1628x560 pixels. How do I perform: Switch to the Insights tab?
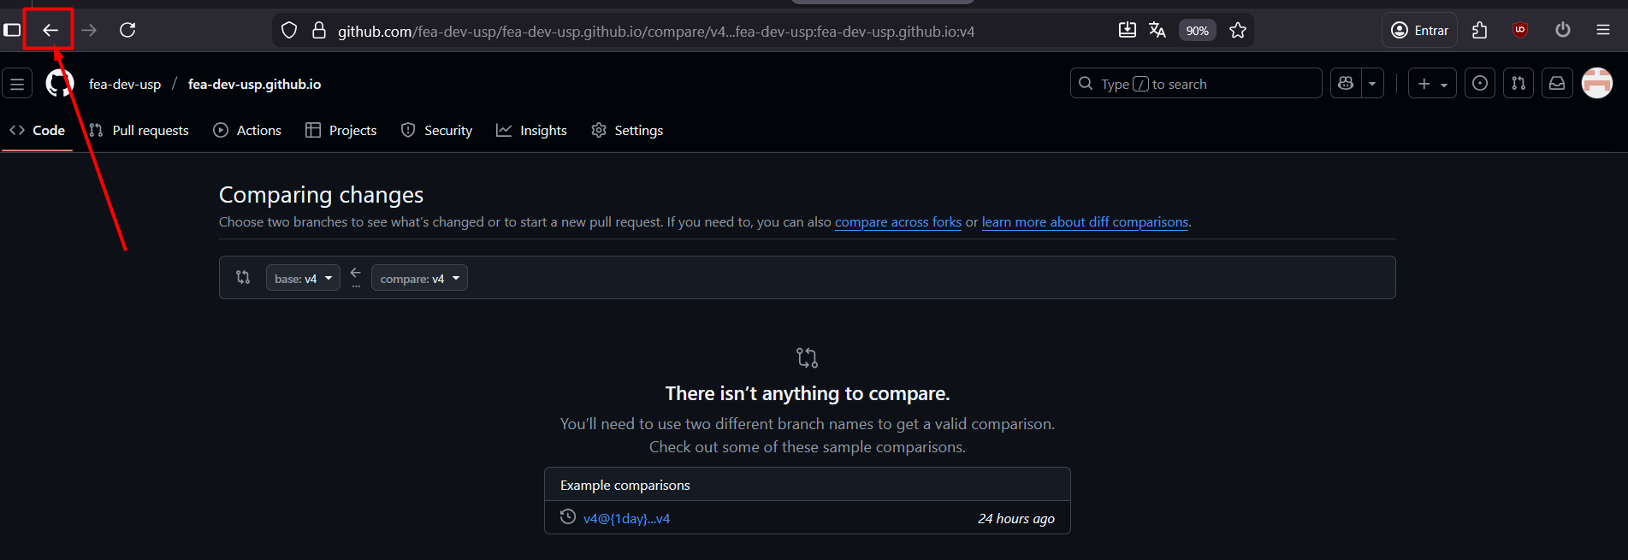(531, 131)
